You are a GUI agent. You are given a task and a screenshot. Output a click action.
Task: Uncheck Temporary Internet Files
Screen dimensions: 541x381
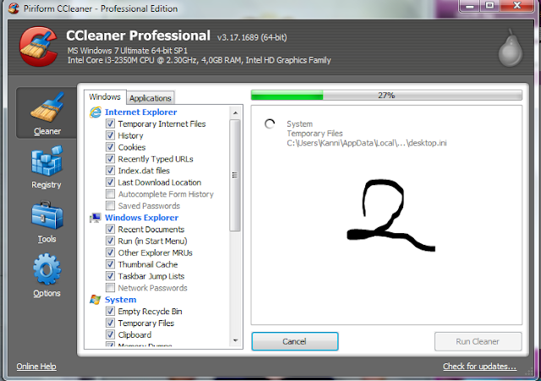click(x=110, y=123)
